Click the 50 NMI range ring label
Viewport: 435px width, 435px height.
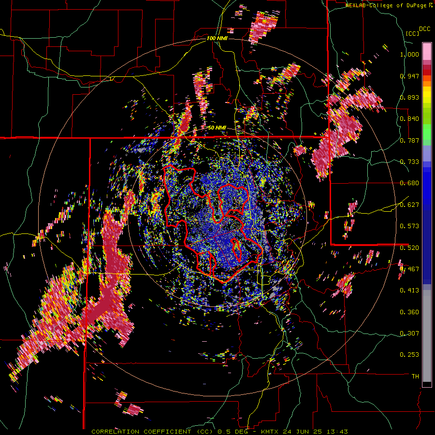(217, 128)
